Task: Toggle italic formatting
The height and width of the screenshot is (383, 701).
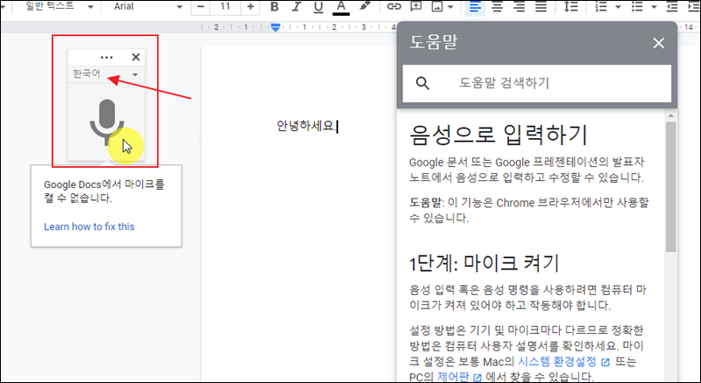Action: [296, 7]
